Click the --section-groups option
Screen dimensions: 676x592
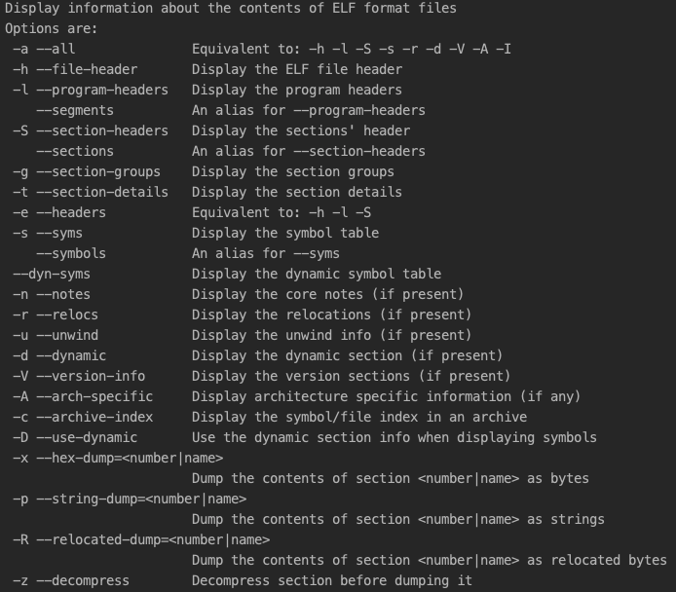coord(98,172)
